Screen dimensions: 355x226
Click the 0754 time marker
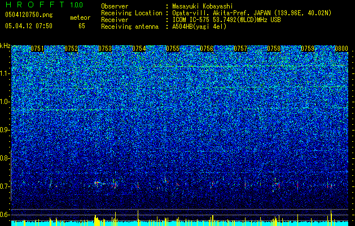[139, 49]
